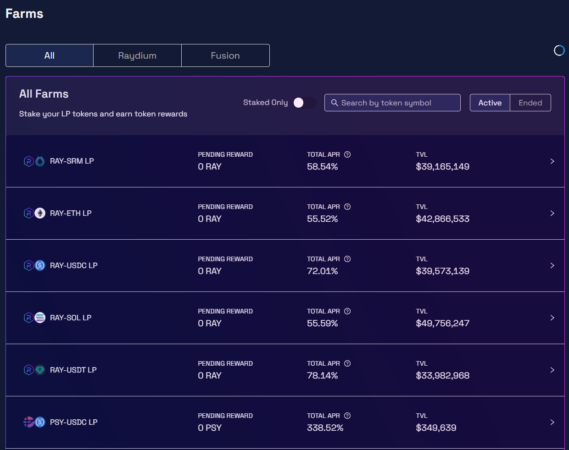569x450 pixels.
Task: Open Total APR help icon for PSY-USDC LP
Action: click(347, 416)
